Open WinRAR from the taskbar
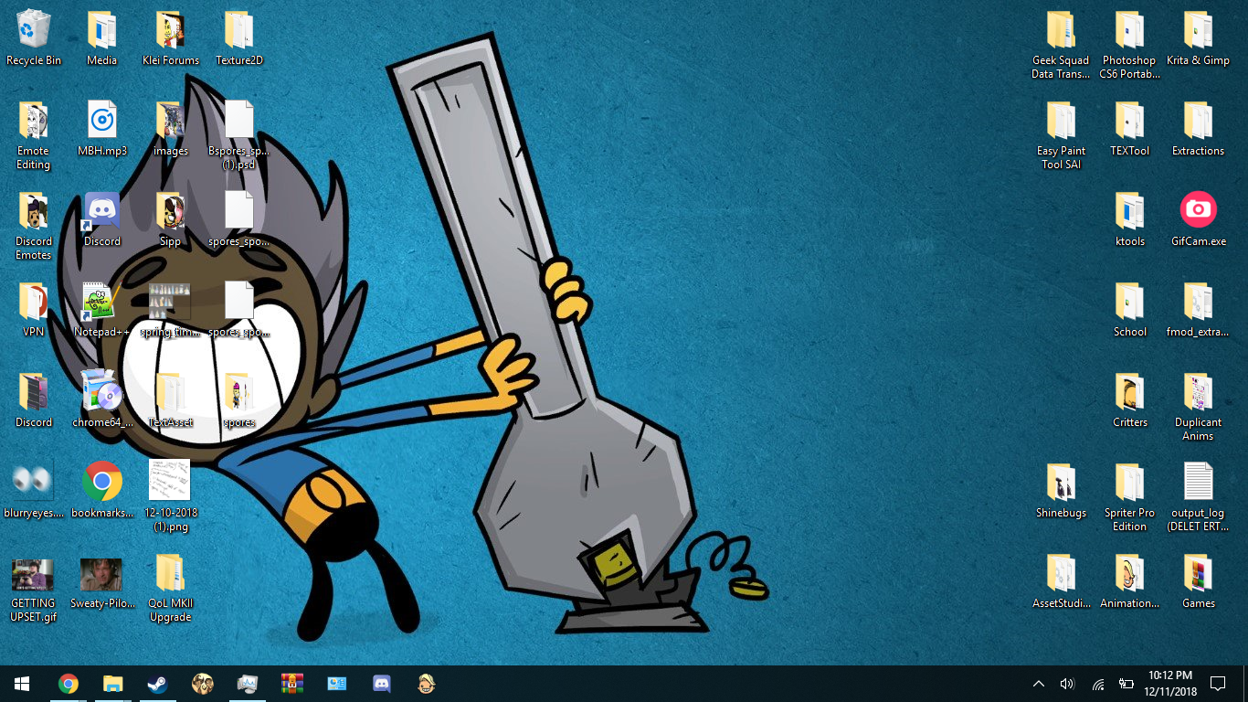 point(291,684)
